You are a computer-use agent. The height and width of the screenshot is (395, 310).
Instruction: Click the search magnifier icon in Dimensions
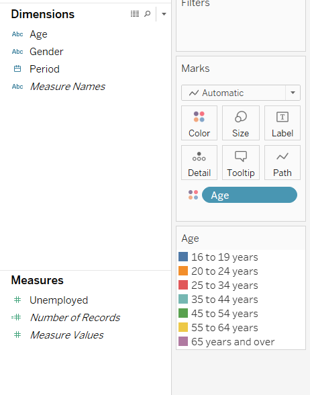[x=148, y=13]
